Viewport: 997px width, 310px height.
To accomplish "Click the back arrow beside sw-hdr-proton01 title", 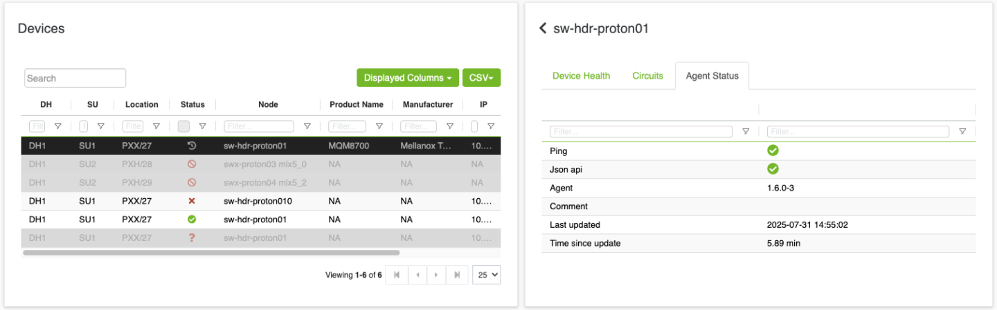I will [543, 28].
